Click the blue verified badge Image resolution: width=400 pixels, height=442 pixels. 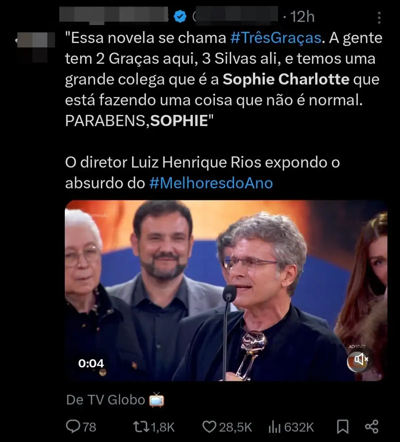(x=180, y=16)
